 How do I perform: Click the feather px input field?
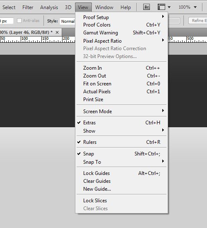(x=6, y=21)
